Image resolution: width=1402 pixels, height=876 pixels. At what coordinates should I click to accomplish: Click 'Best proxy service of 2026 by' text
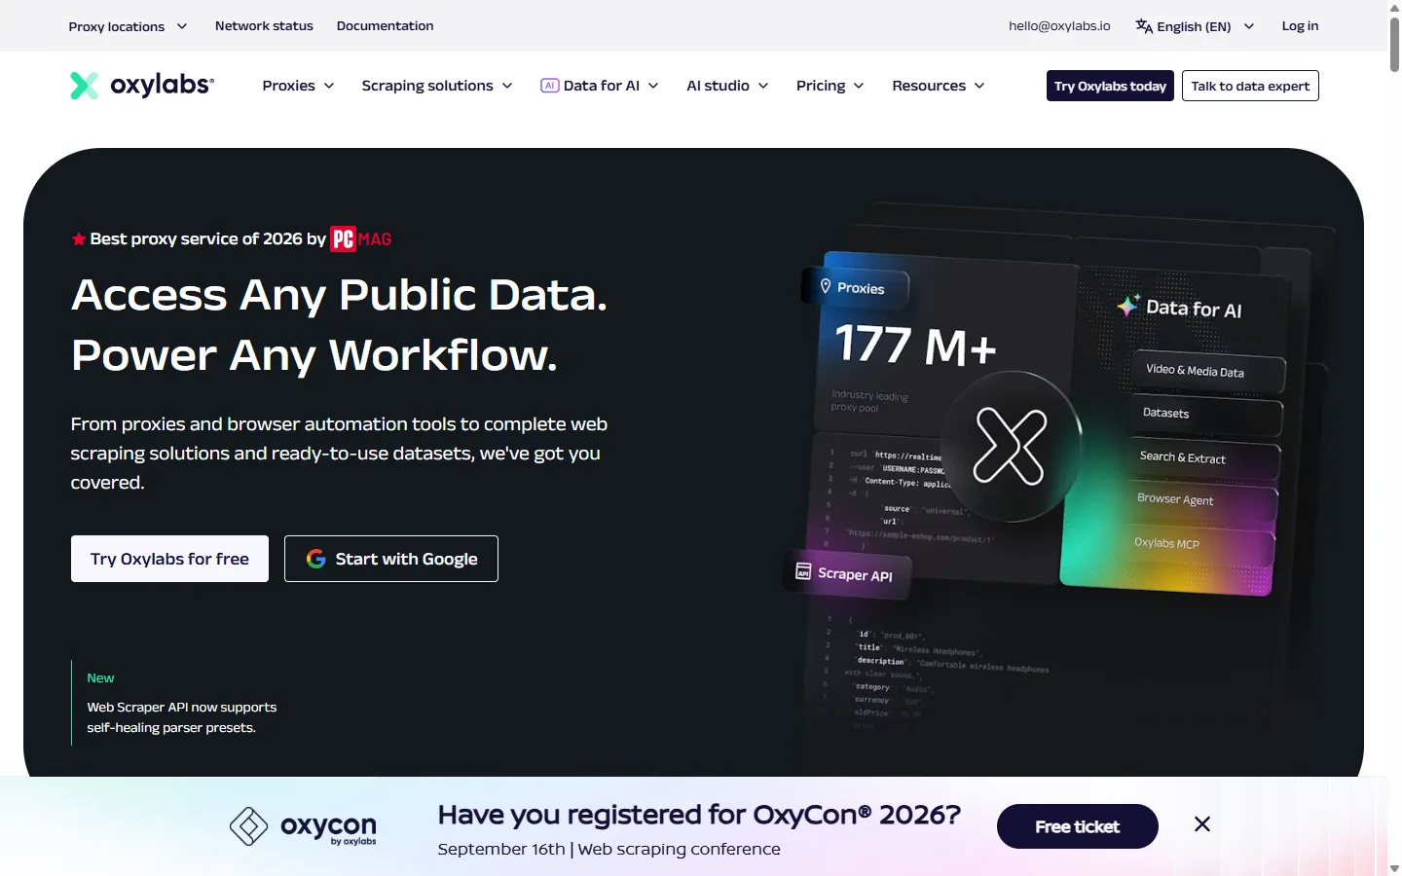point(207,239)
